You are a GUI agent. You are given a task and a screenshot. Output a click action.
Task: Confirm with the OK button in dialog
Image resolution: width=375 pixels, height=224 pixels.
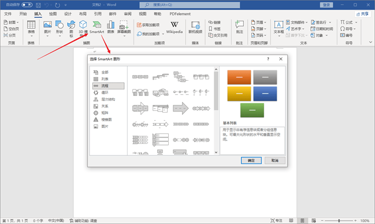[251, 160]
